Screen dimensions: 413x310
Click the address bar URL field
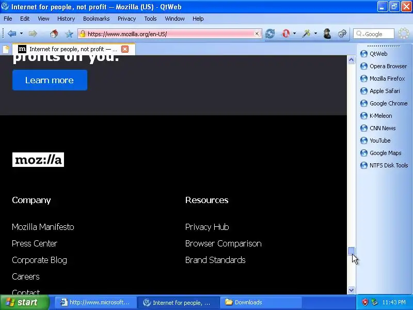[x=170, y=34]
